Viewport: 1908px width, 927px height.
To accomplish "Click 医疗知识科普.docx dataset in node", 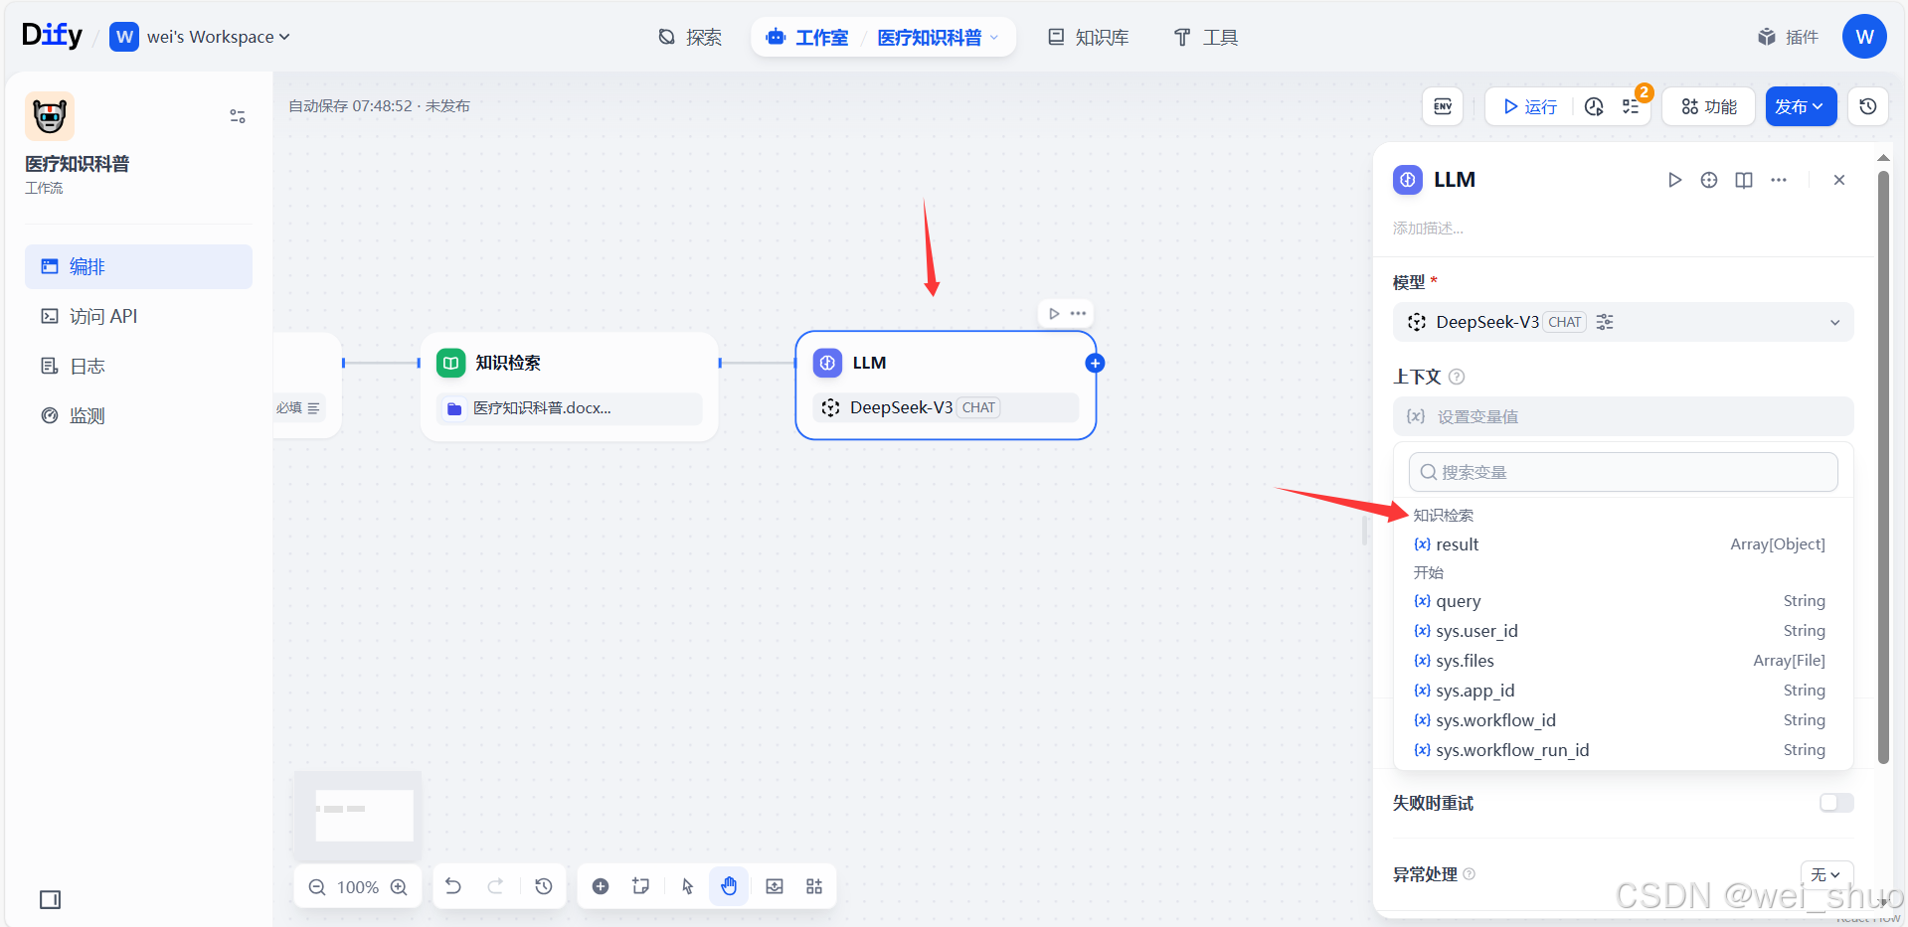I will pyautogui.click(x=569, y=408).
